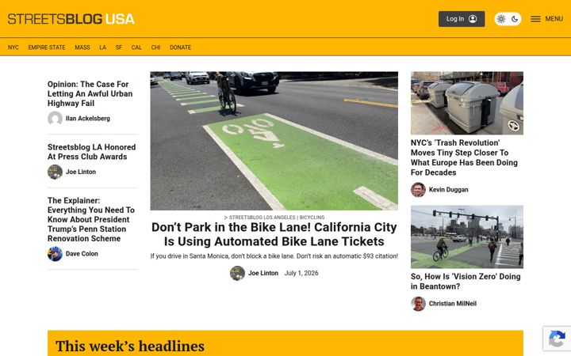Click Ilan Ackelsberg's avatar icon

(55, 119)
